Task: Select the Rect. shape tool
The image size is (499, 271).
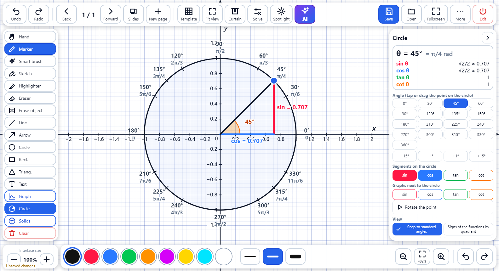Action: [30, 160]
